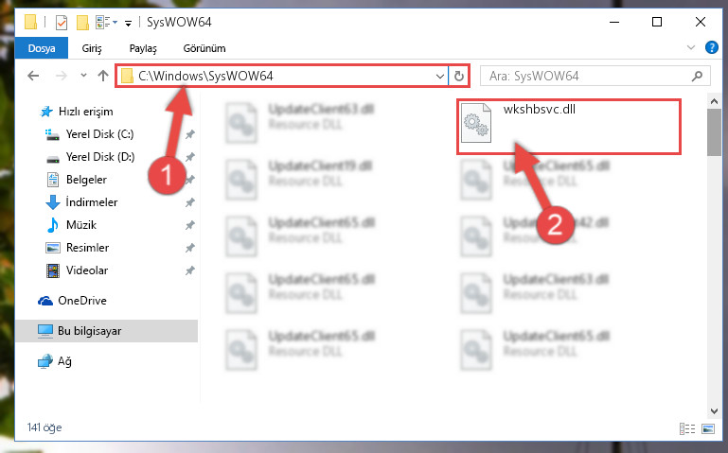Image resolution: width=728 pixels, height=453 pixels.
Task: Refresh the SysWOW64 folder view
Action: pyautogui.click(x=459, y=76)
